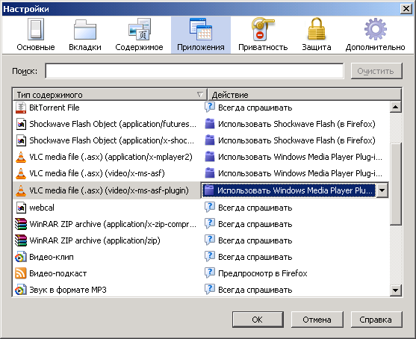The width and height of the screenshot is (416, 339).
Task: Select the BitTorrent File row name
Action: tap(55, 108)
